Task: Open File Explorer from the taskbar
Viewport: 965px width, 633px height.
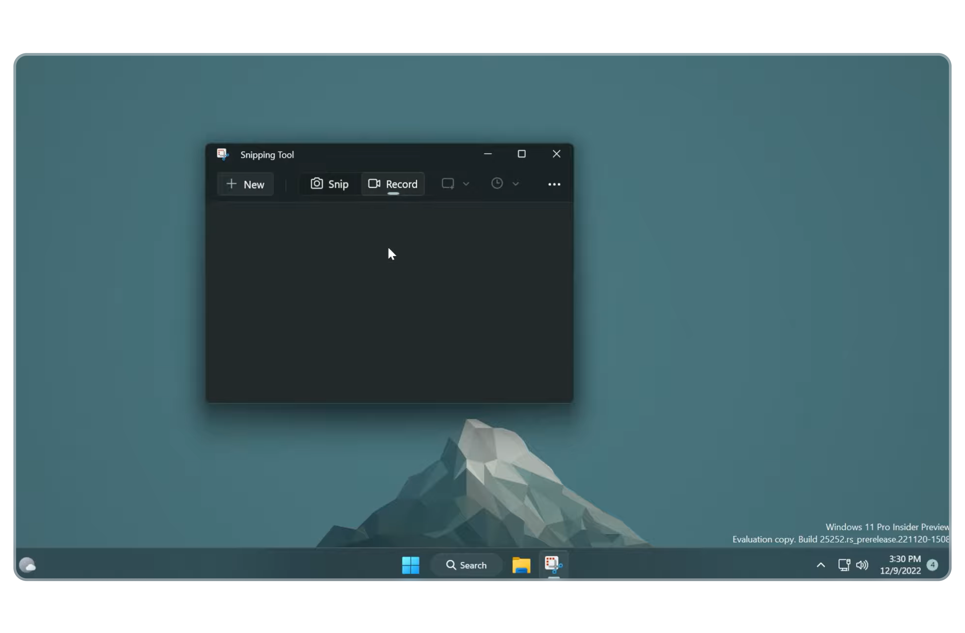Action: click(x=521, y=565)
